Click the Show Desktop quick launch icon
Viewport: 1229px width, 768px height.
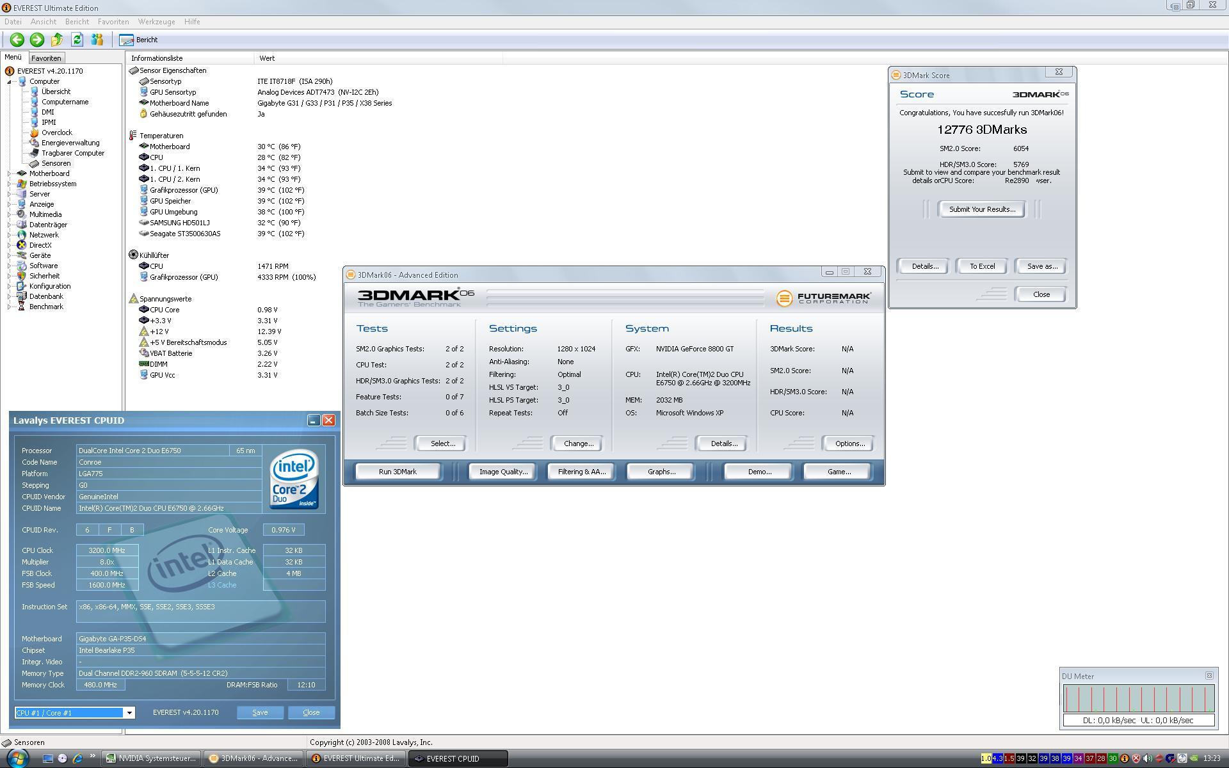coord(47,758)
